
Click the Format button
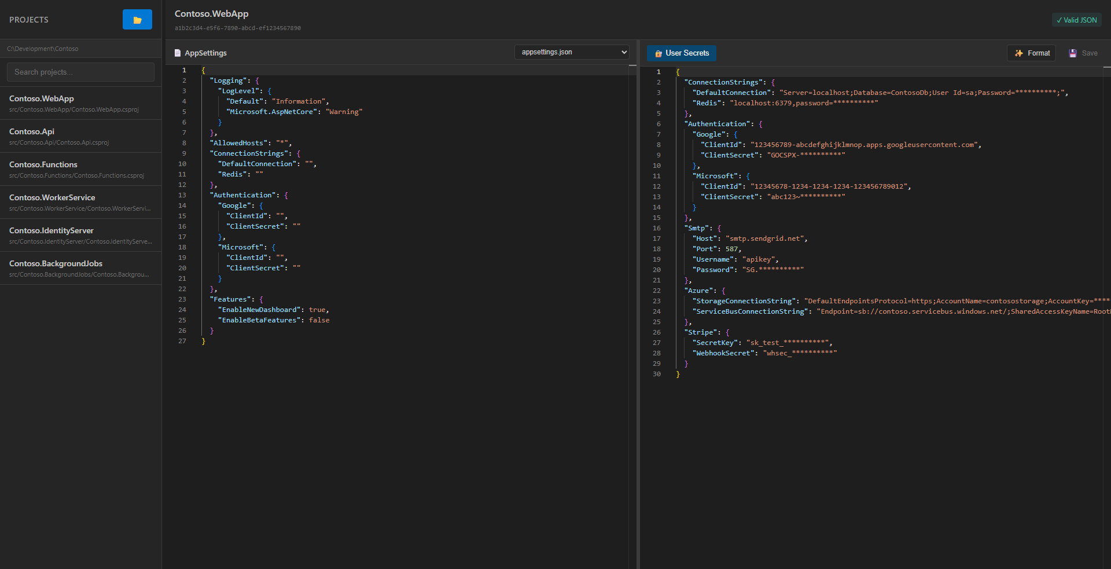coord(1032,53)
